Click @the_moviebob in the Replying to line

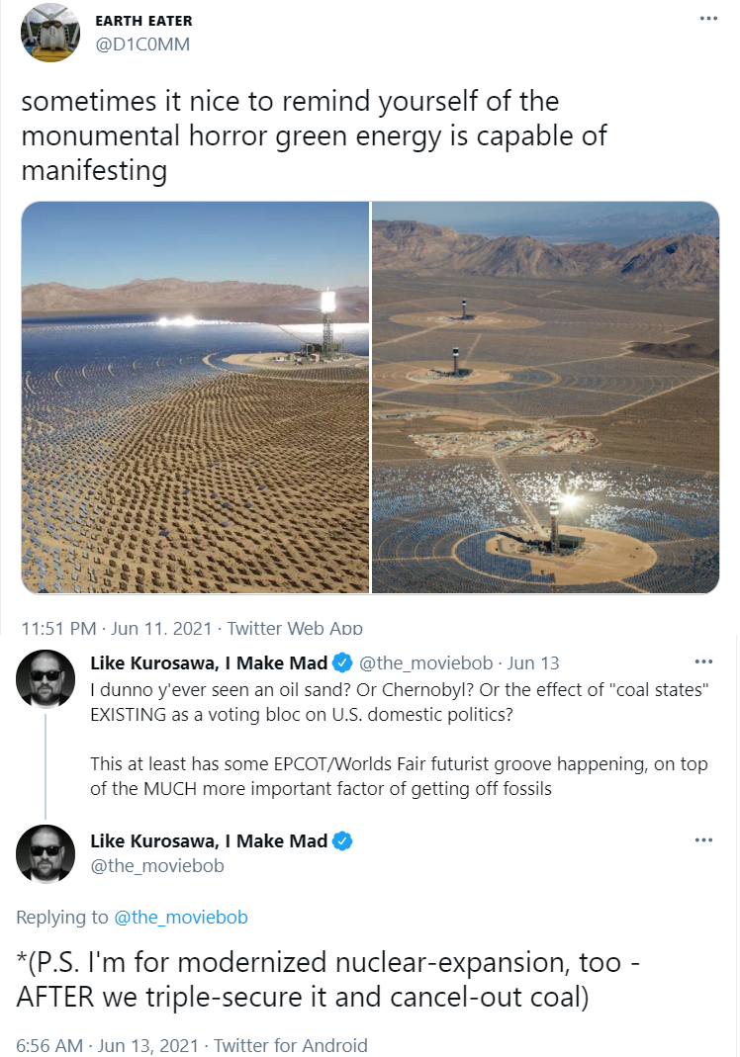click(x=181, y=918)
